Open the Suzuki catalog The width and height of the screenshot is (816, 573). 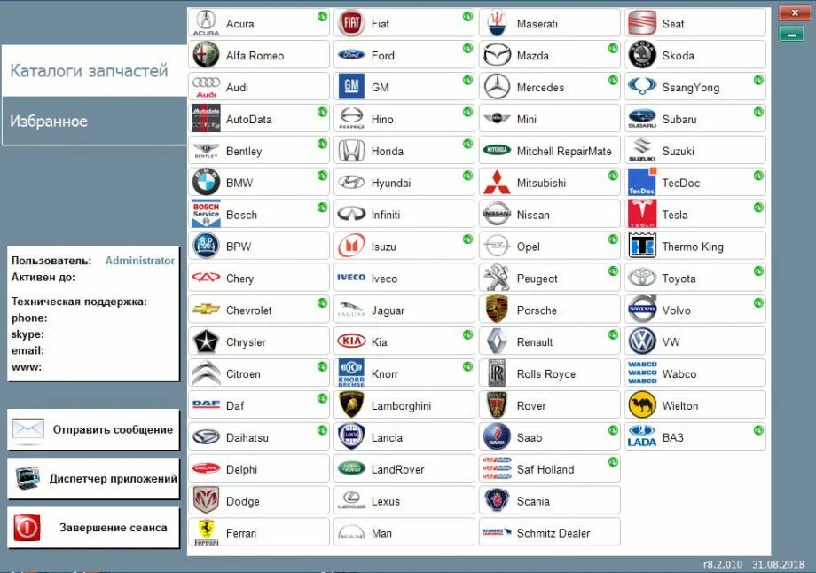pos(695,151)
